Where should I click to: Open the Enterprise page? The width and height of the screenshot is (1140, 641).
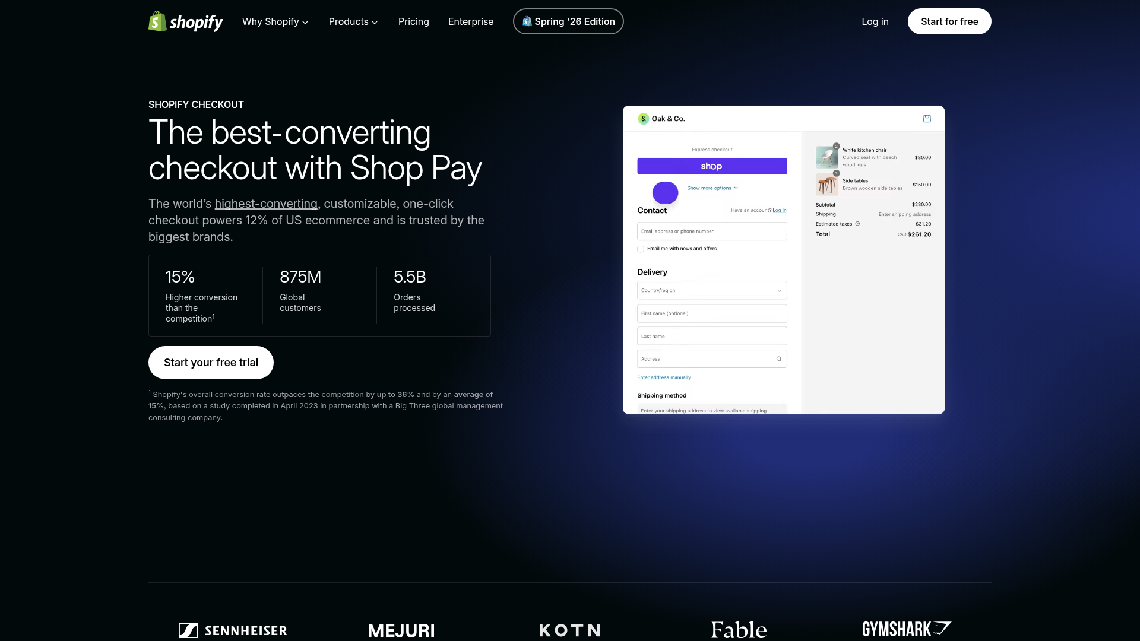pyautogui.click(x=470, y=21)
